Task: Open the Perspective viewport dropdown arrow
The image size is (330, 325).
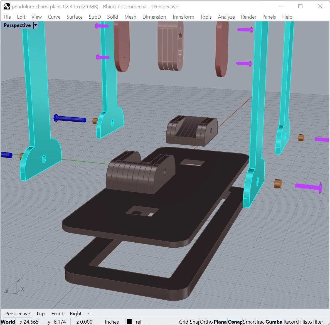Action: tap(36, 25)
